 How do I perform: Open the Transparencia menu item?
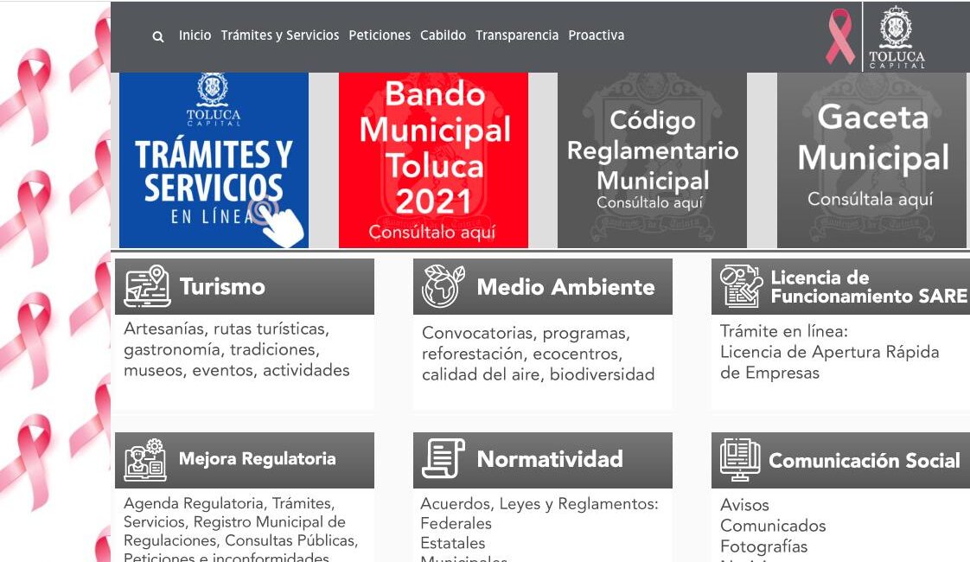516,35
